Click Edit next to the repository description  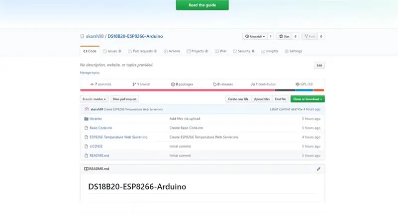[x=319, y=66]
